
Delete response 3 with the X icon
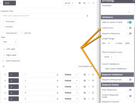[93, 87]
